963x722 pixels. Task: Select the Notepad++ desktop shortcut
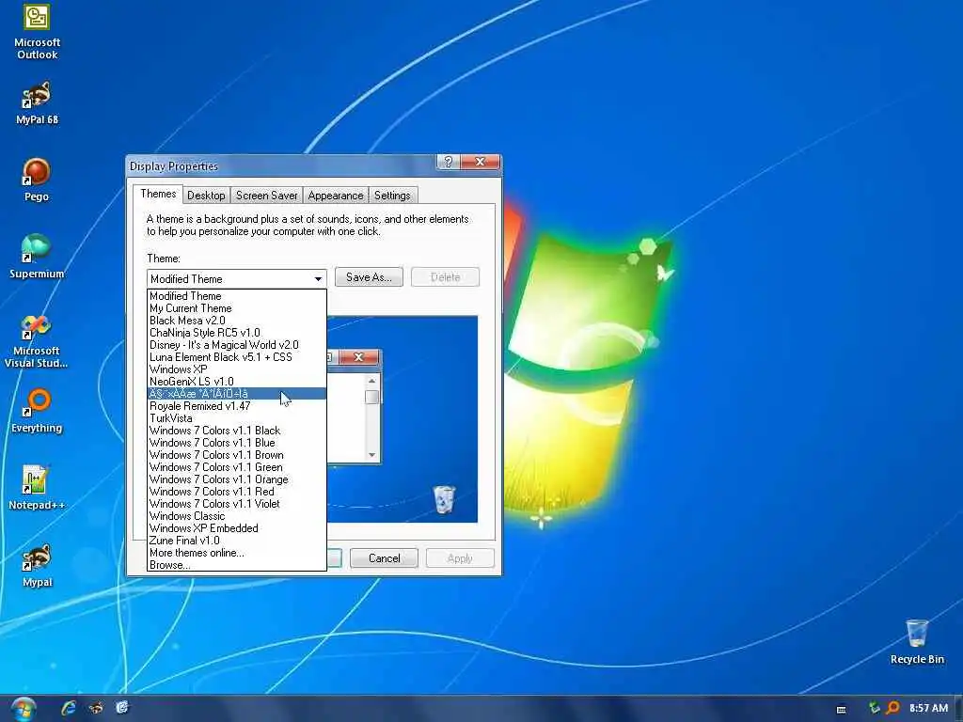pyautogui.click(x=37, y=488)
